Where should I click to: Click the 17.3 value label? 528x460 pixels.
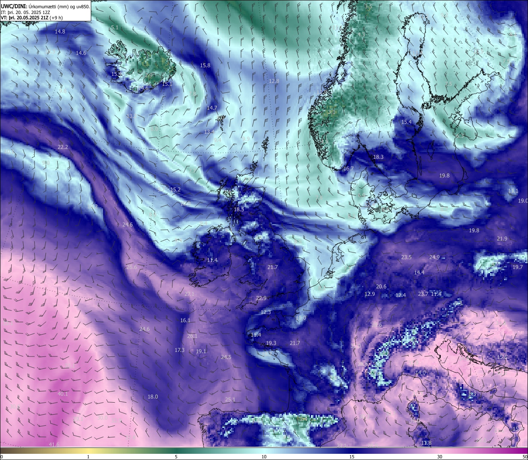(179, 350)
